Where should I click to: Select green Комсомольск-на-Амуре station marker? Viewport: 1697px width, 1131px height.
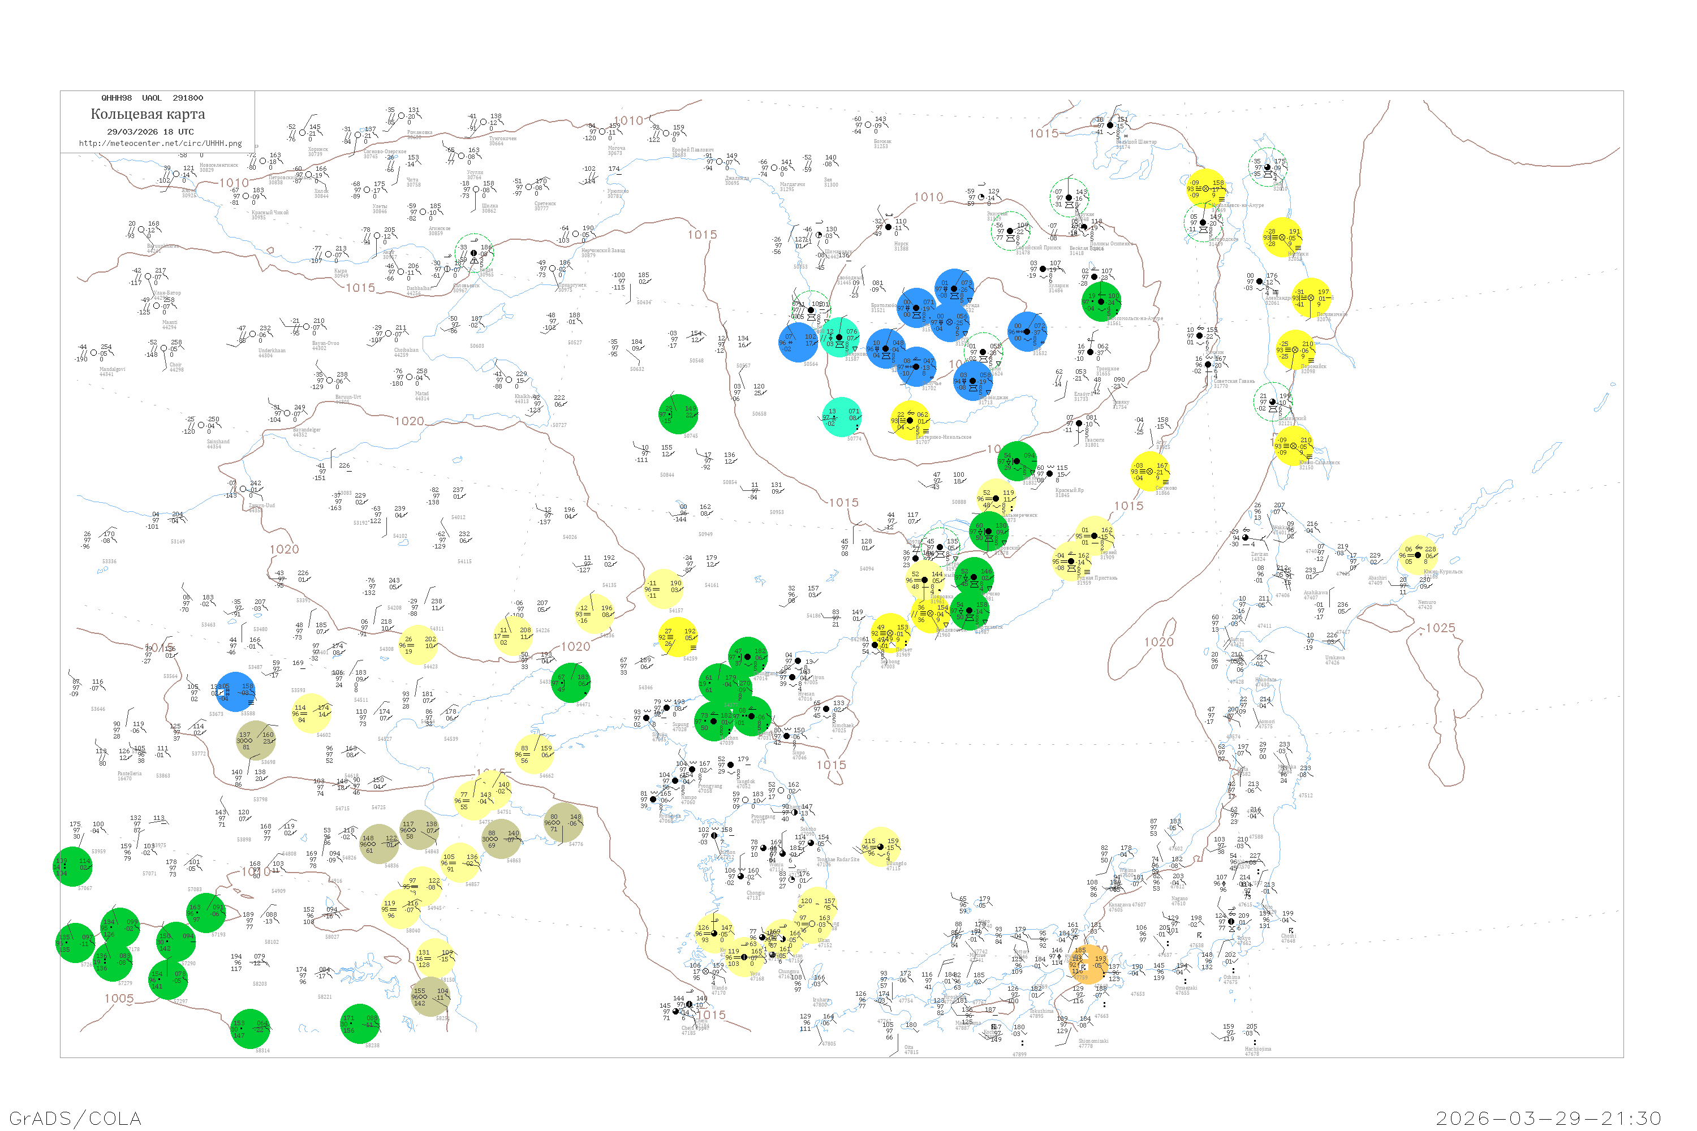tap(1101, 301)
